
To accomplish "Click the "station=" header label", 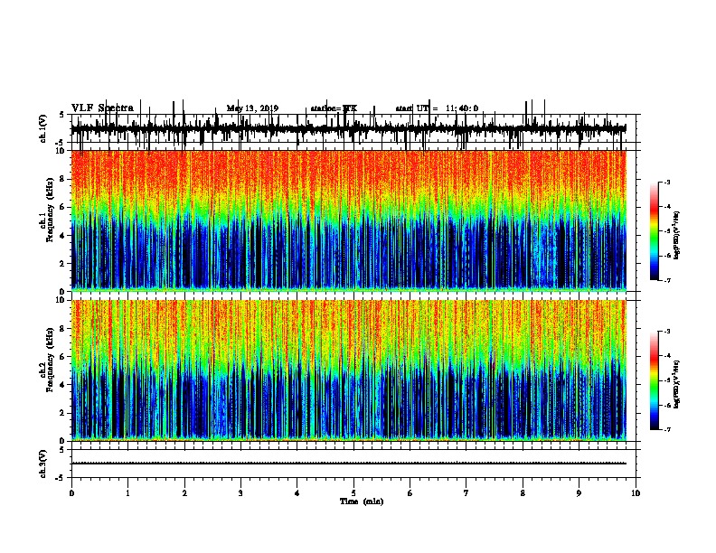I will (326, 108).
